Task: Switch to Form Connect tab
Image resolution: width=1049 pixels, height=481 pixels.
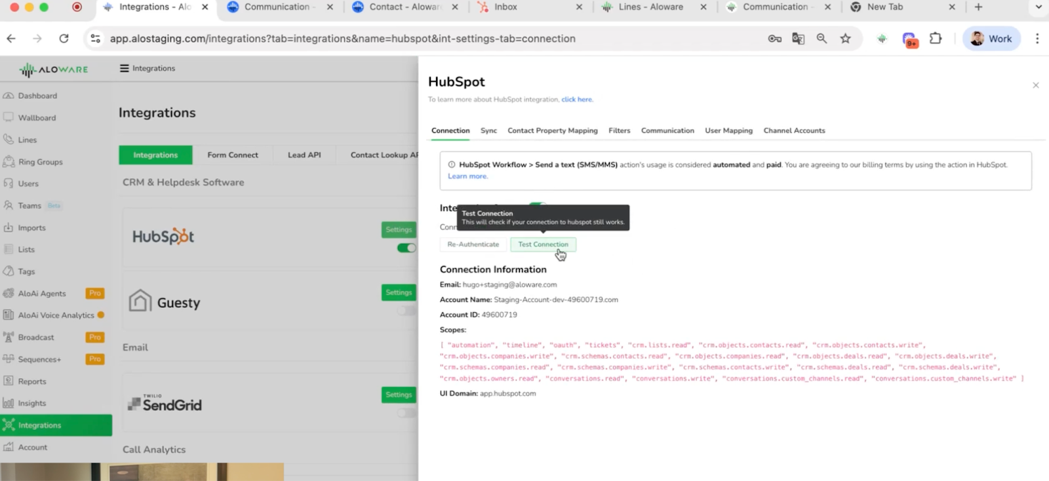Action: (233, 155)
